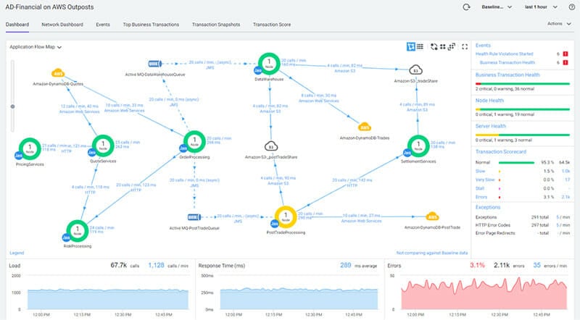
Task: Select the OrderProcessing node circle
Action: [x=194, y=141]
